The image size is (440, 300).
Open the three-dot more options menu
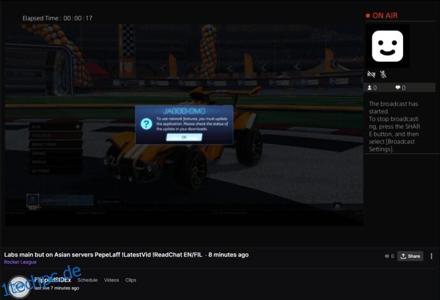pos(431,256)
